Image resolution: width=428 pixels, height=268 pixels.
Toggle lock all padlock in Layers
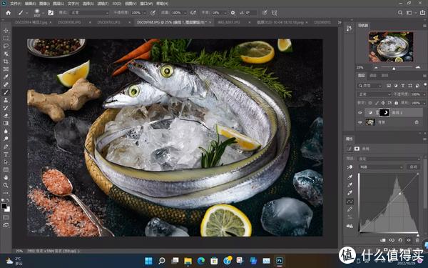click(x=397, y=103)
